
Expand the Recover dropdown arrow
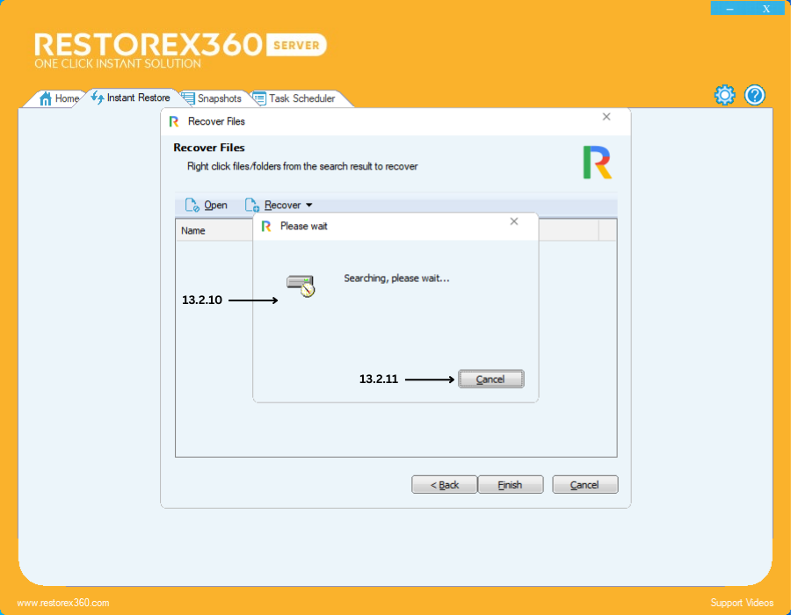tap(309, 206)
